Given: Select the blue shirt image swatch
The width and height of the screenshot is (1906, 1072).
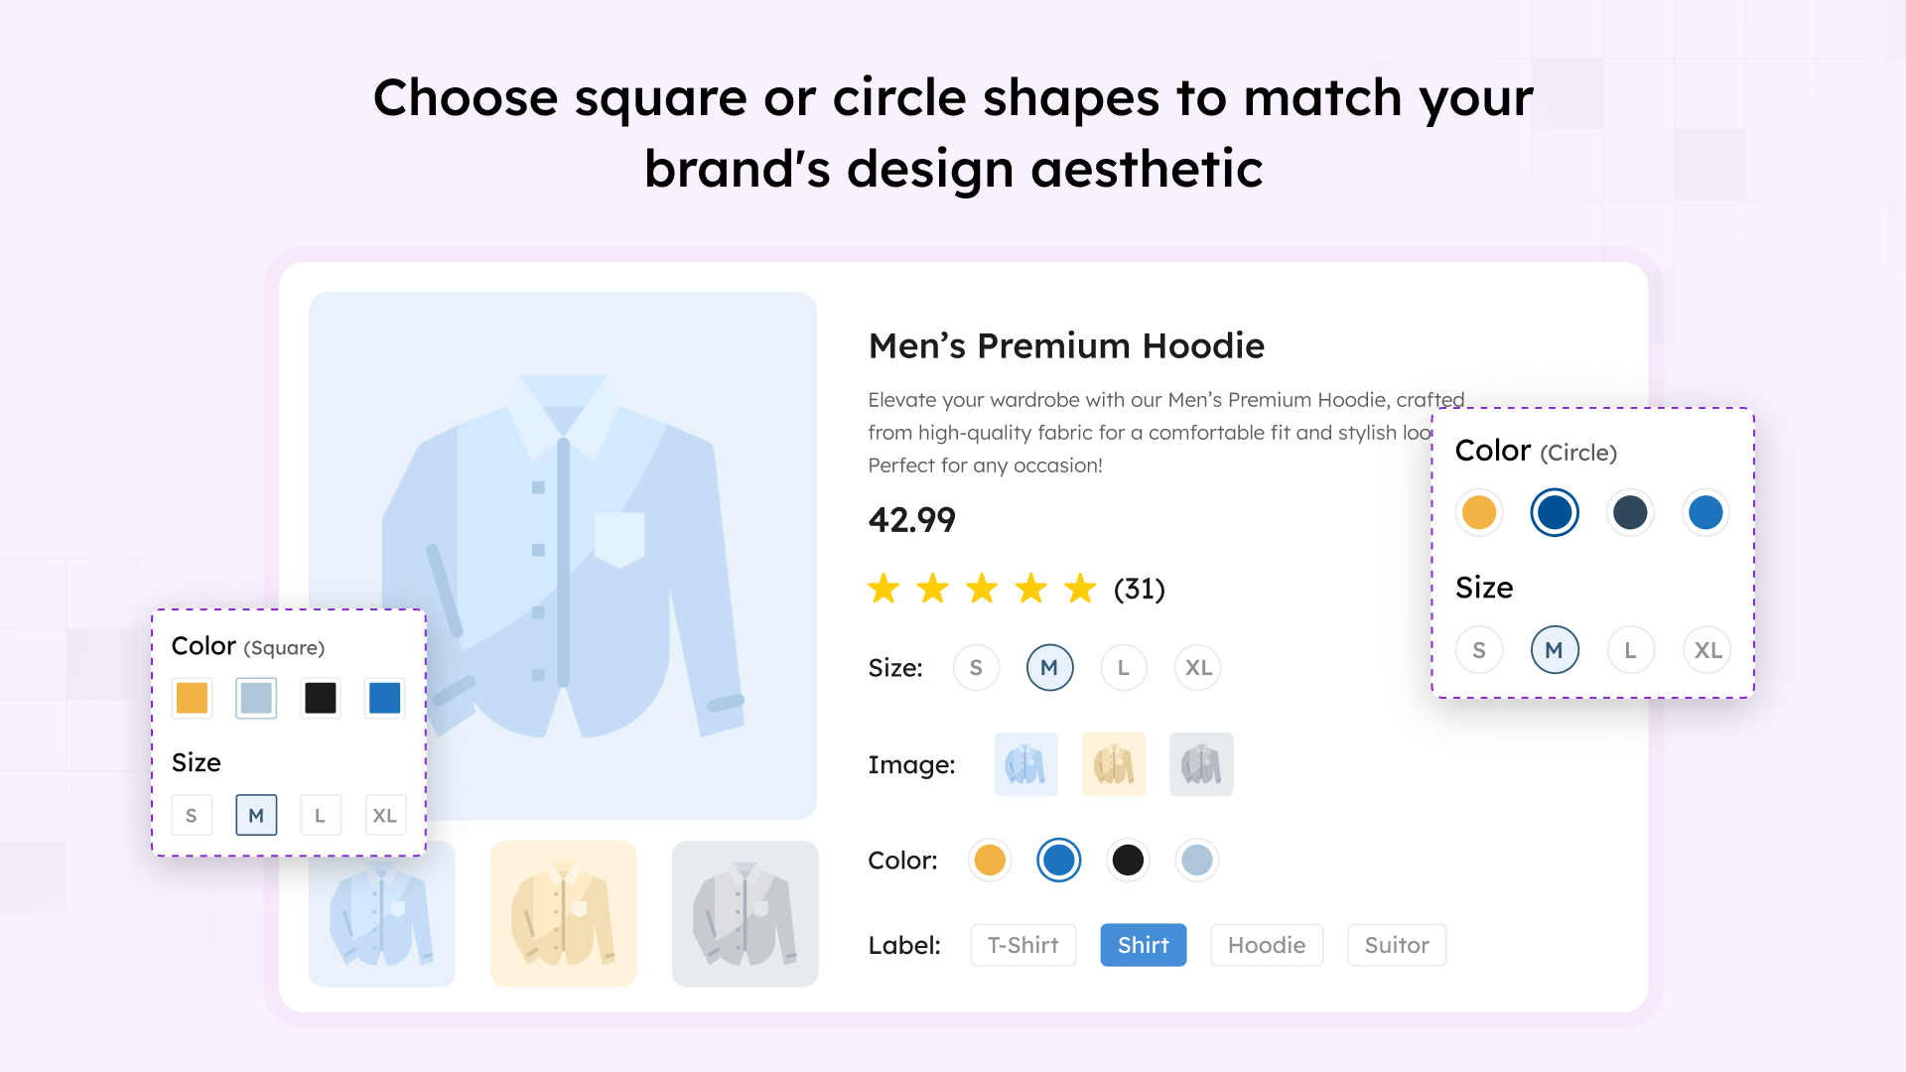Looking at the screenshot, I should (1025, 764).
